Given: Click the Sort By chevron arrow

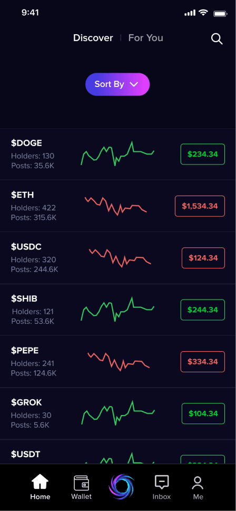Looking at the screenshot, I should coord(134,84).
